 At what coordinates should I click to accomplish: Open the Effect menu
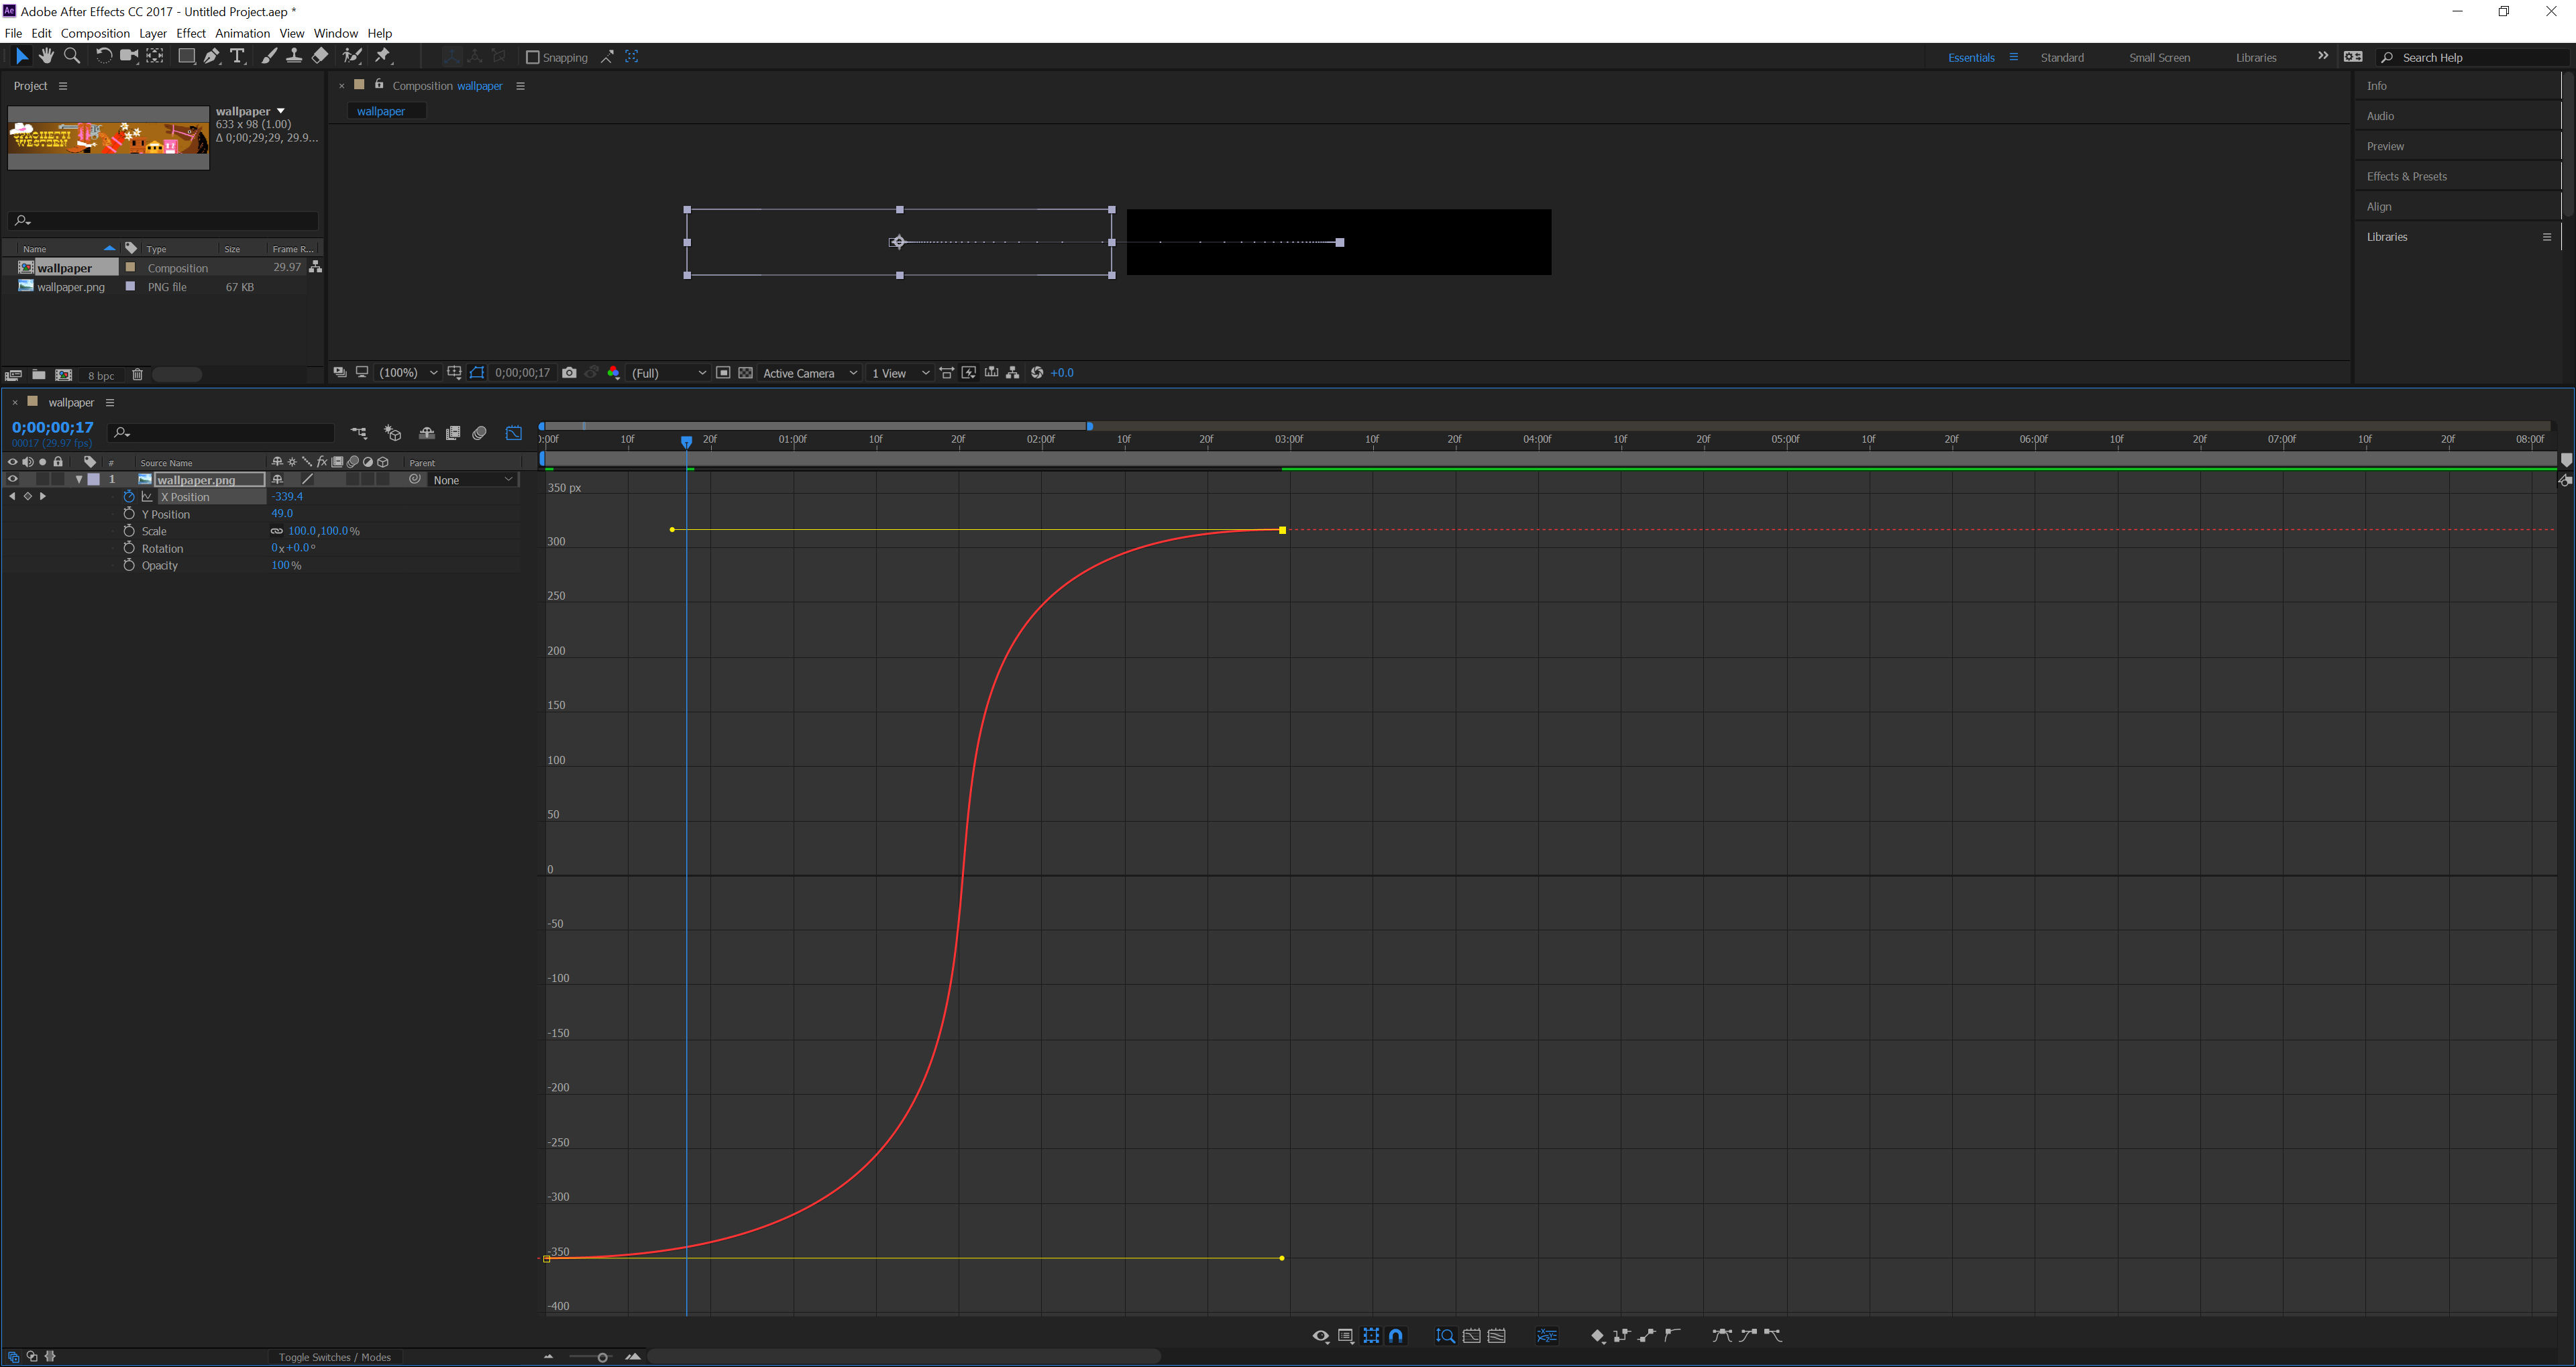[191, 33]
